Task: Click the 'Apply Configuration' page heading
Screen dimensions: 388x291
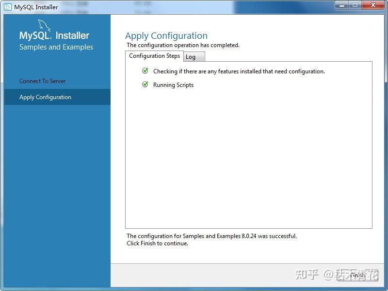Action: [x=166, y=36]
